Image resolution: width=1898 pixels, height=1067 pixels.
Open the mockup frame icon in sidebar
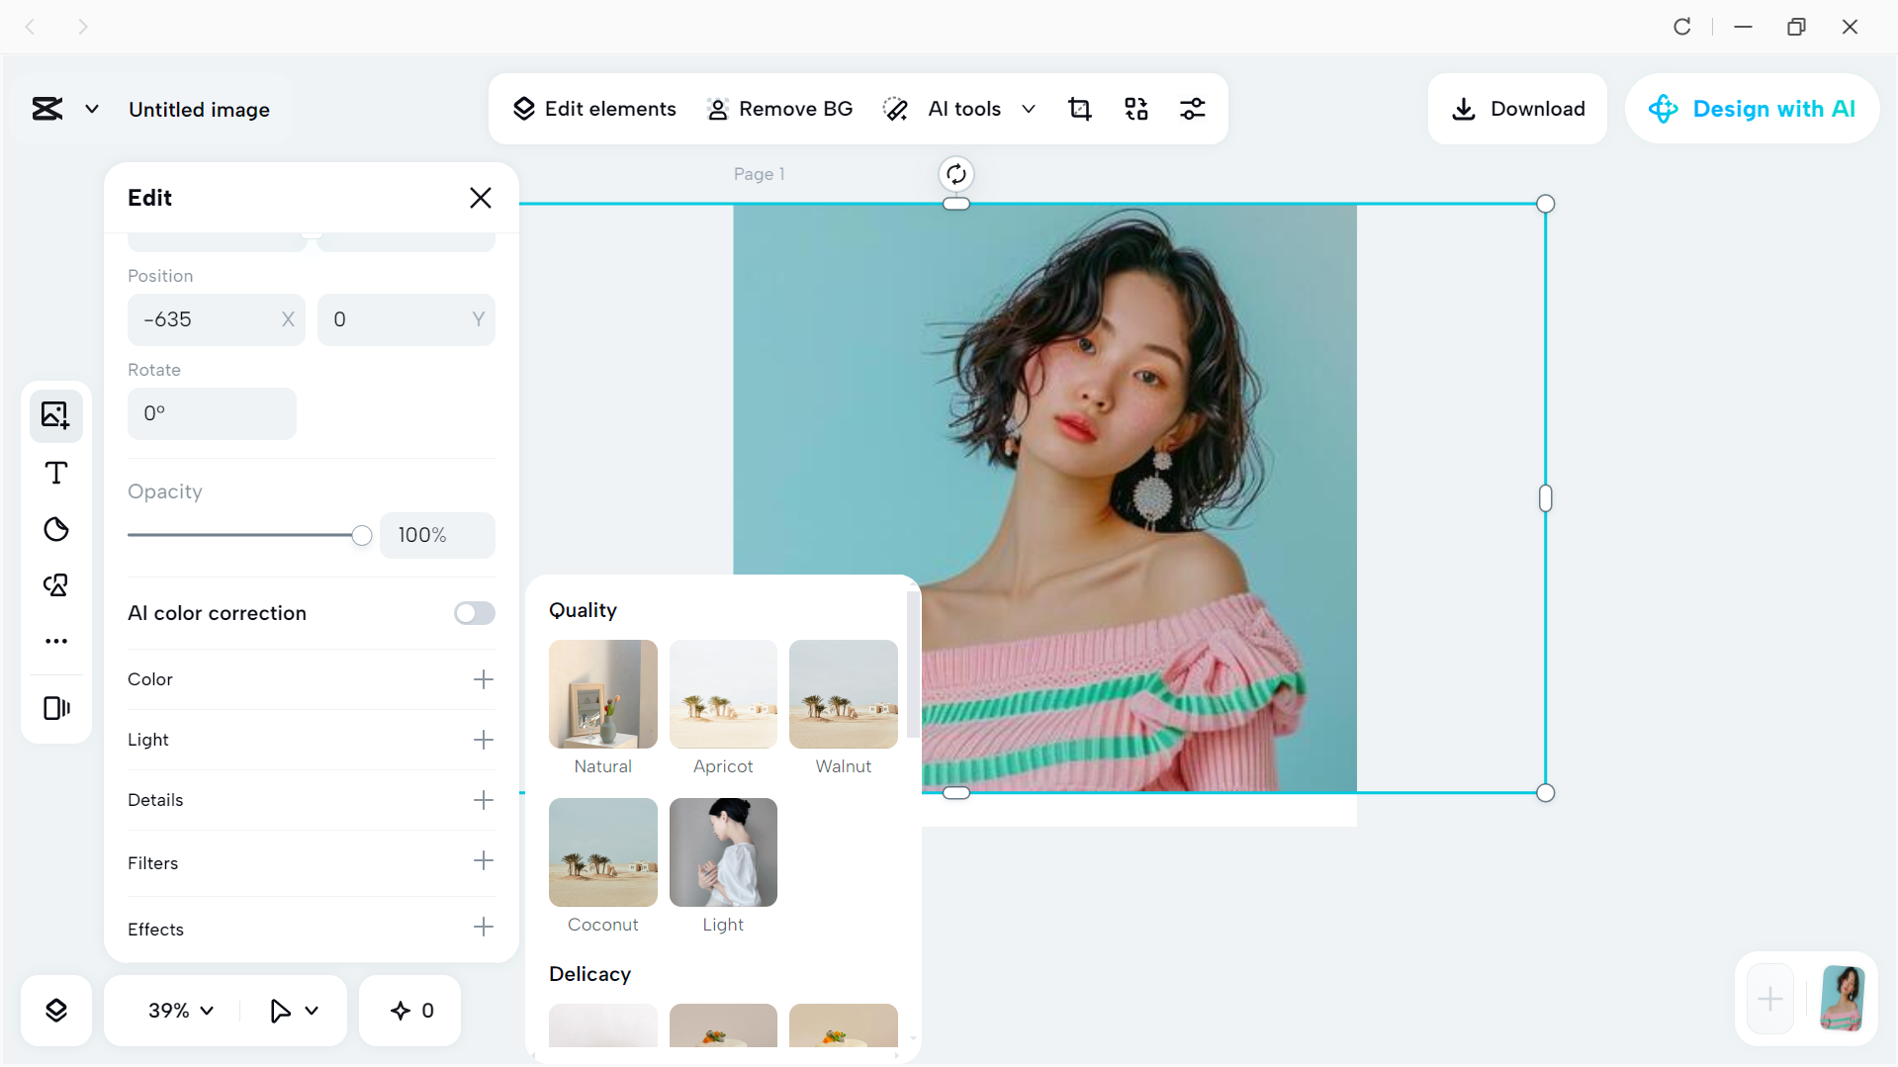tap(55, 707)
